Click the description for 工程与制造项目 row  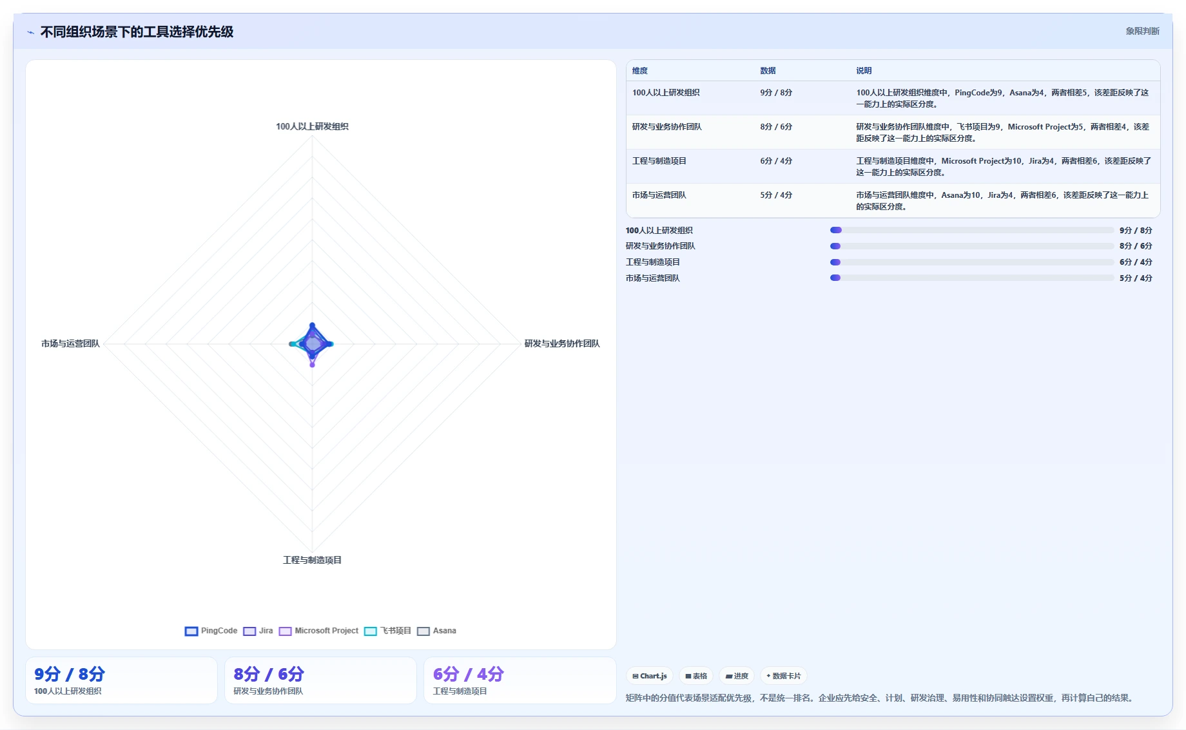click(x=1004, y=167)
